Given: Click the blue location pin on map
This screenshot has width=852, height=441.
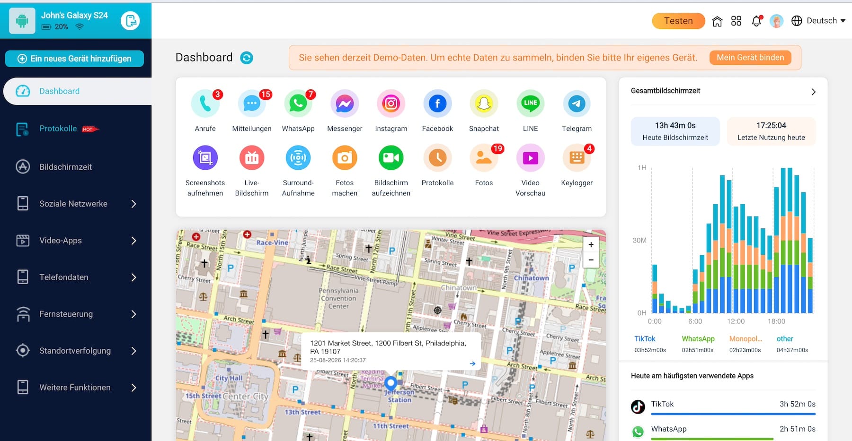Looking at the screenshot, I should point(390,383).
